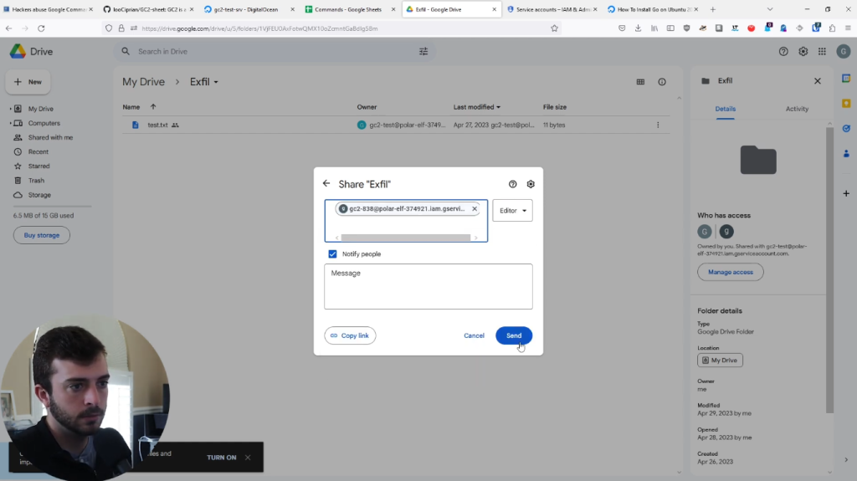The width and height of the screenshot is (857, 481).
Task: Bookmark this page star icon
Action: pyautogui.click(x=554, y=28)
